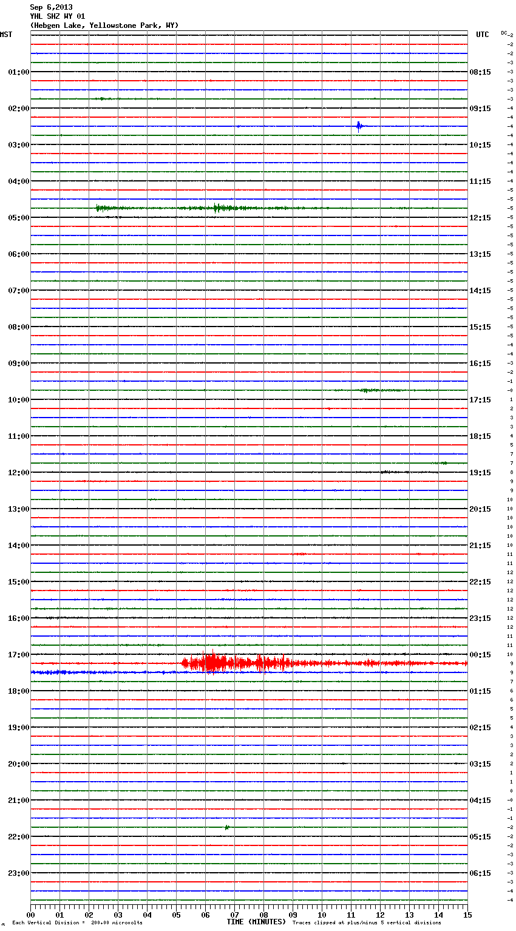Select the 03:00 MST time label
Image resolution: width=516 pixels, height=931 pixels.
click(19, 145)
